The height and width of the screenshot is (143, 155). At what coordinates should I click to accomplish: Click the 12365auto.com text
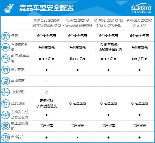coord(141,12)
